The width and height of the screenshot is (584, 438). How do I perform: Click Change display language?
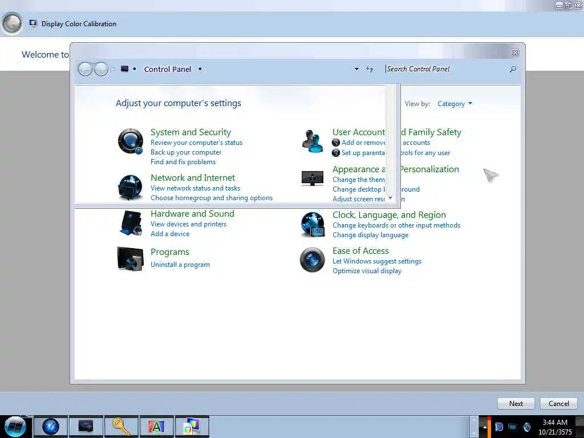(370, 235)
